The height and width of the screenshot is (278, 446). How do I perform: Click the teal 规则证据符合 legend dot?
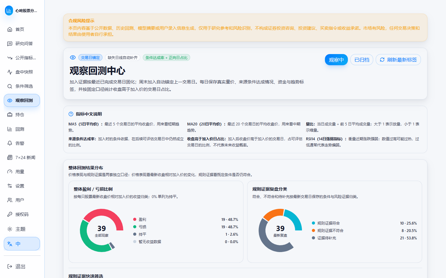tap(313, 223)
